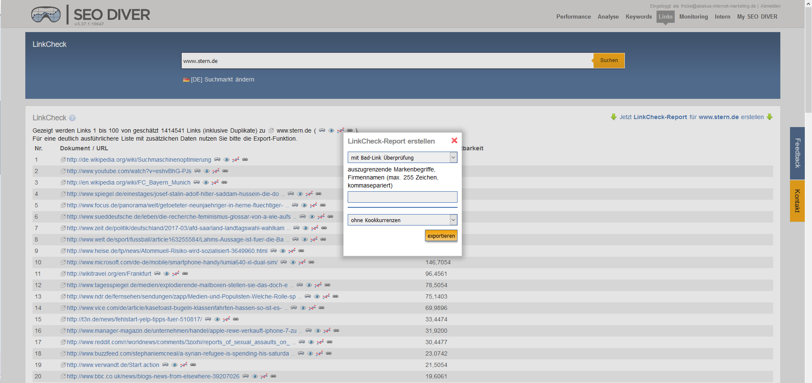
Task: Toggle the eye icon in the youtube.com row
Action: 207,171
